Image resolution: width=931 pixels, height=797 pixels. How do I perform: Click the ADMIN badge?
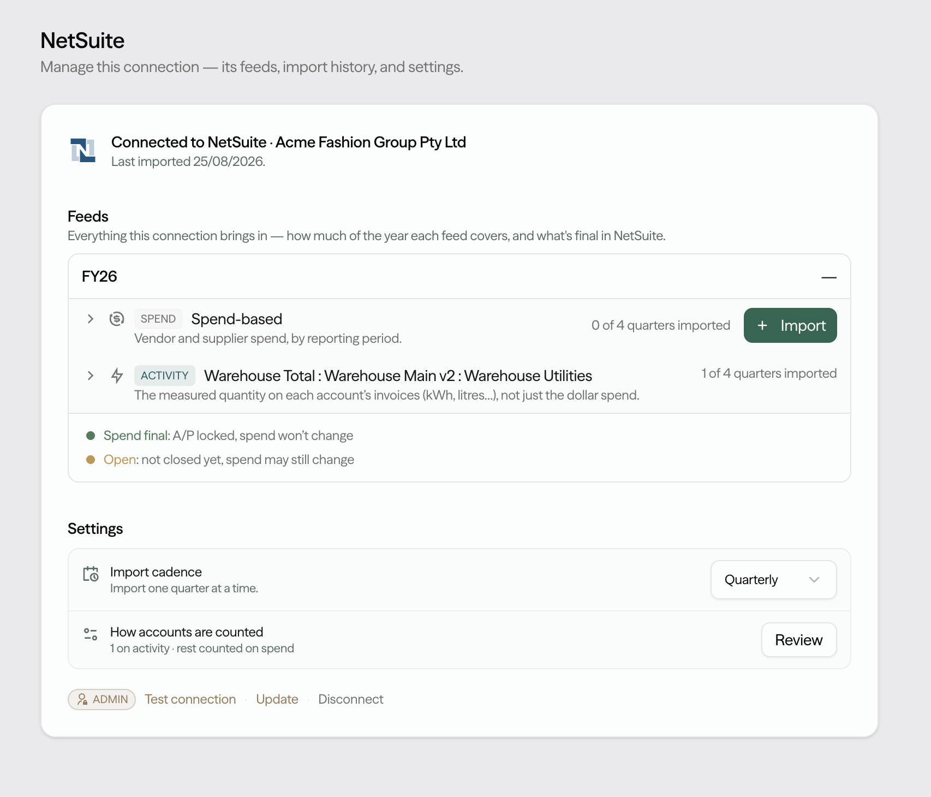102,699
